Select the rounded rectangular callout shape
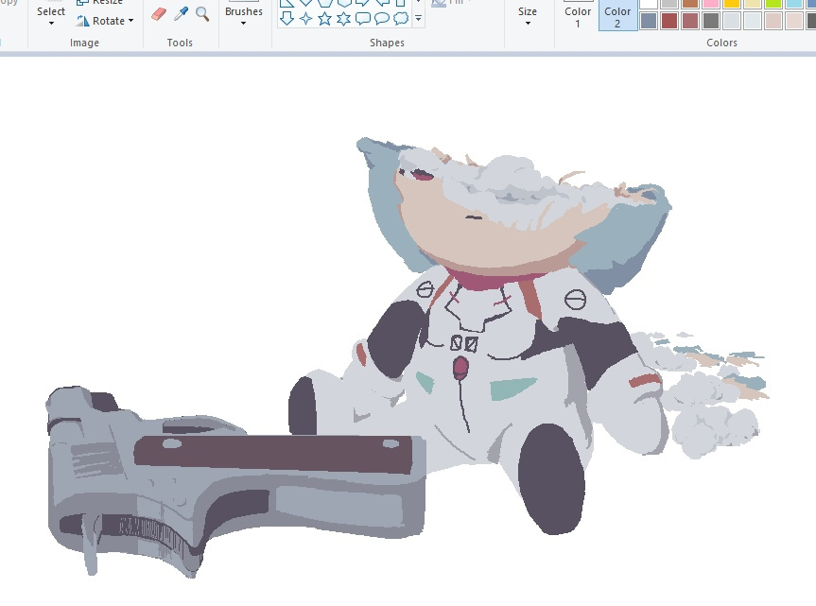 tap(363, 19)
